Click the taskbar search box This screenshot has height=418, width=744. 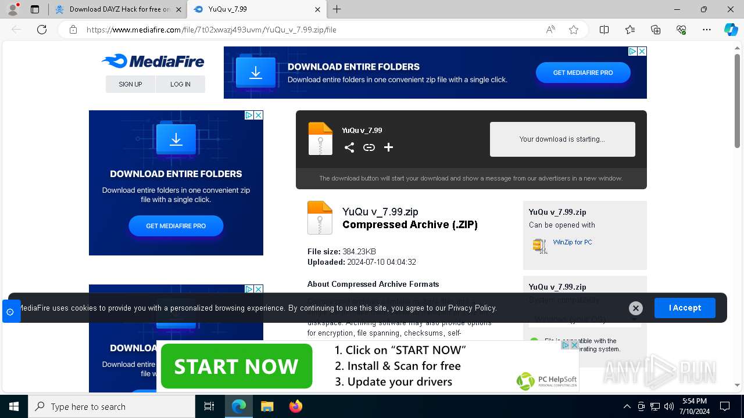(x=112, y=406)
